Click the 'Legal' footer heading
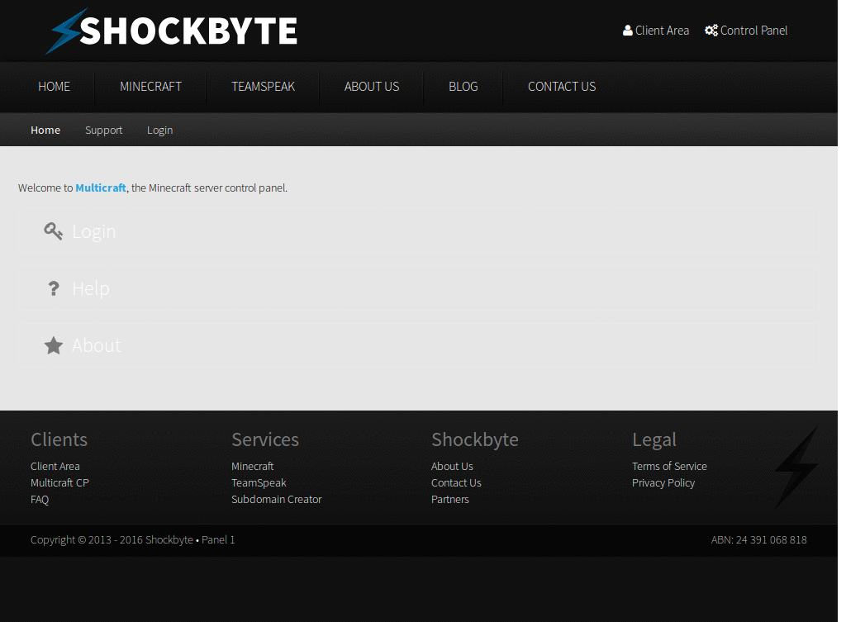This screenshot has height=622, width=846. (654, 440)
